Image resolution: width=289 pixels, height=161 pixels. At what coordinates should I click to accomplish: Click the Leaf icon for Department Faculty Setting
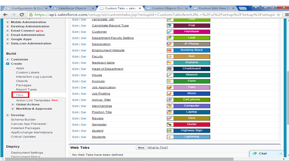click(x=170, y=38)
